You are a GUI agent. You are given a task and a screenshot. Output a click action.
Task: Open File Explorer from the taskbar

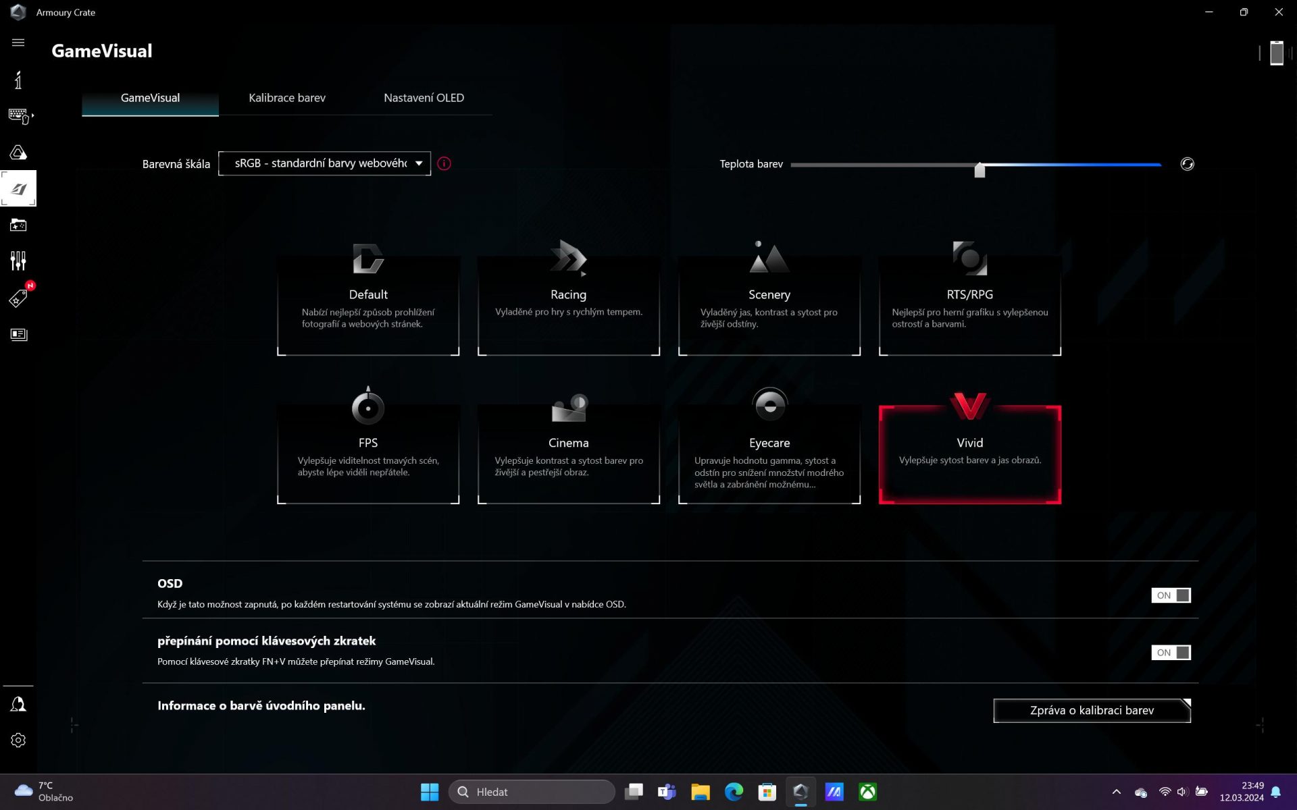[x=701, y=792]
